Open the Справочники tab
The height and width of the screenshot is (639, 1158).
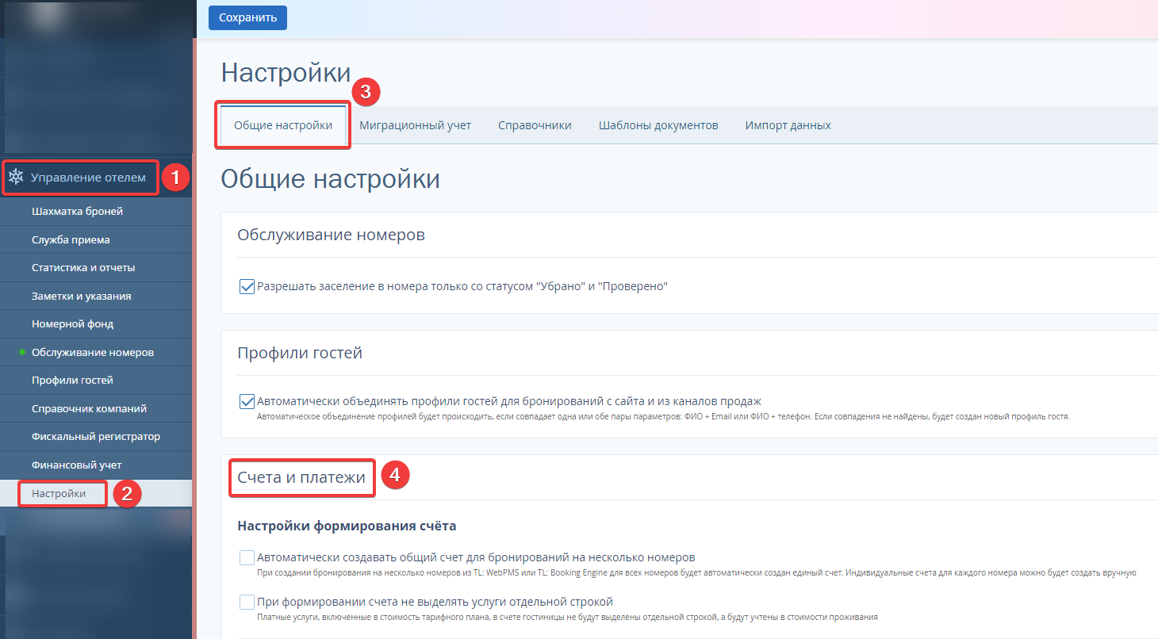(535, 125)
